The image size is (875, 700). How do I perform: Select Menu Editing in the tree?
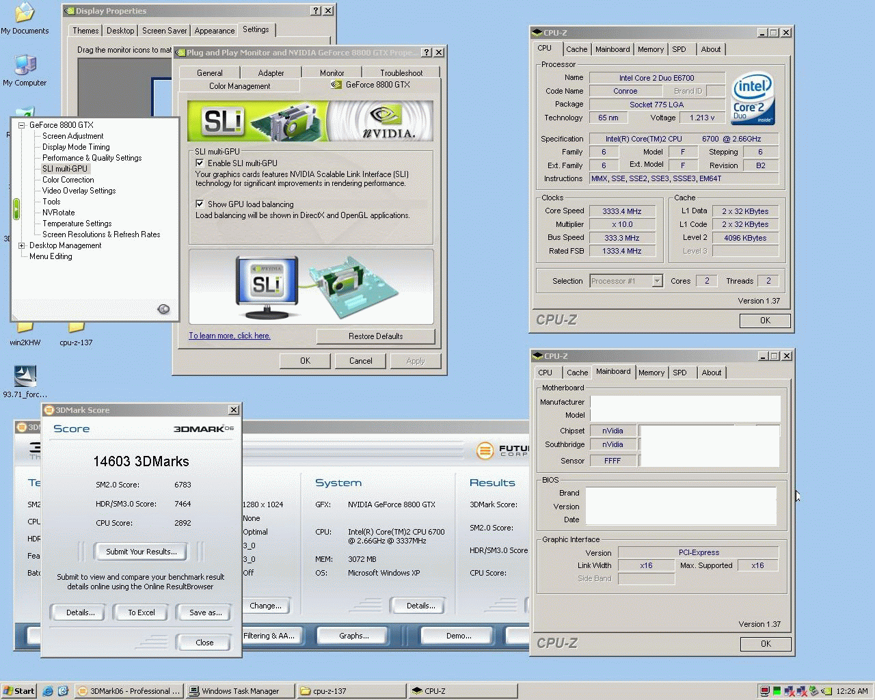(x=51, y=256)
